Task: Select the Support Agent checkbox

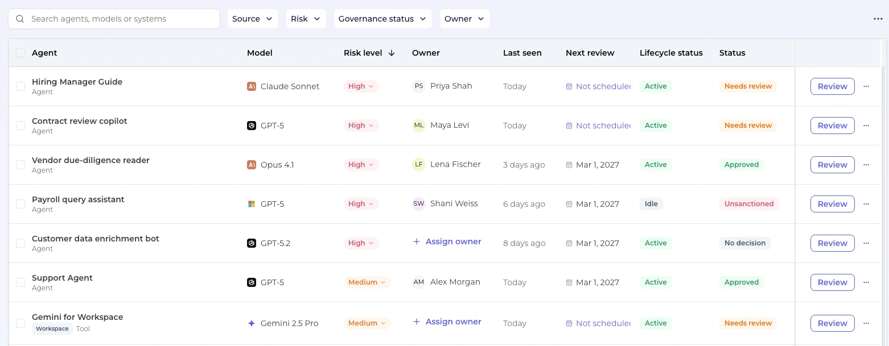Action: [20, 282]
